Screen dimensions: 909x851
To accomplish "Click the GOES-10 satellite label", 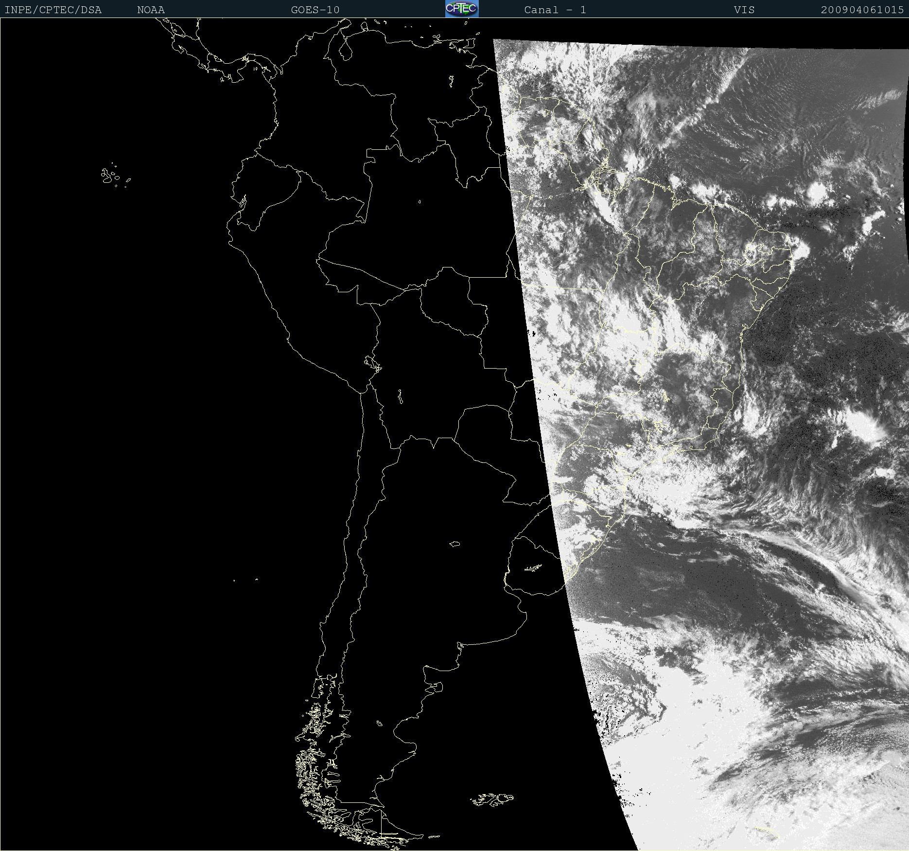I will [315, 10].
